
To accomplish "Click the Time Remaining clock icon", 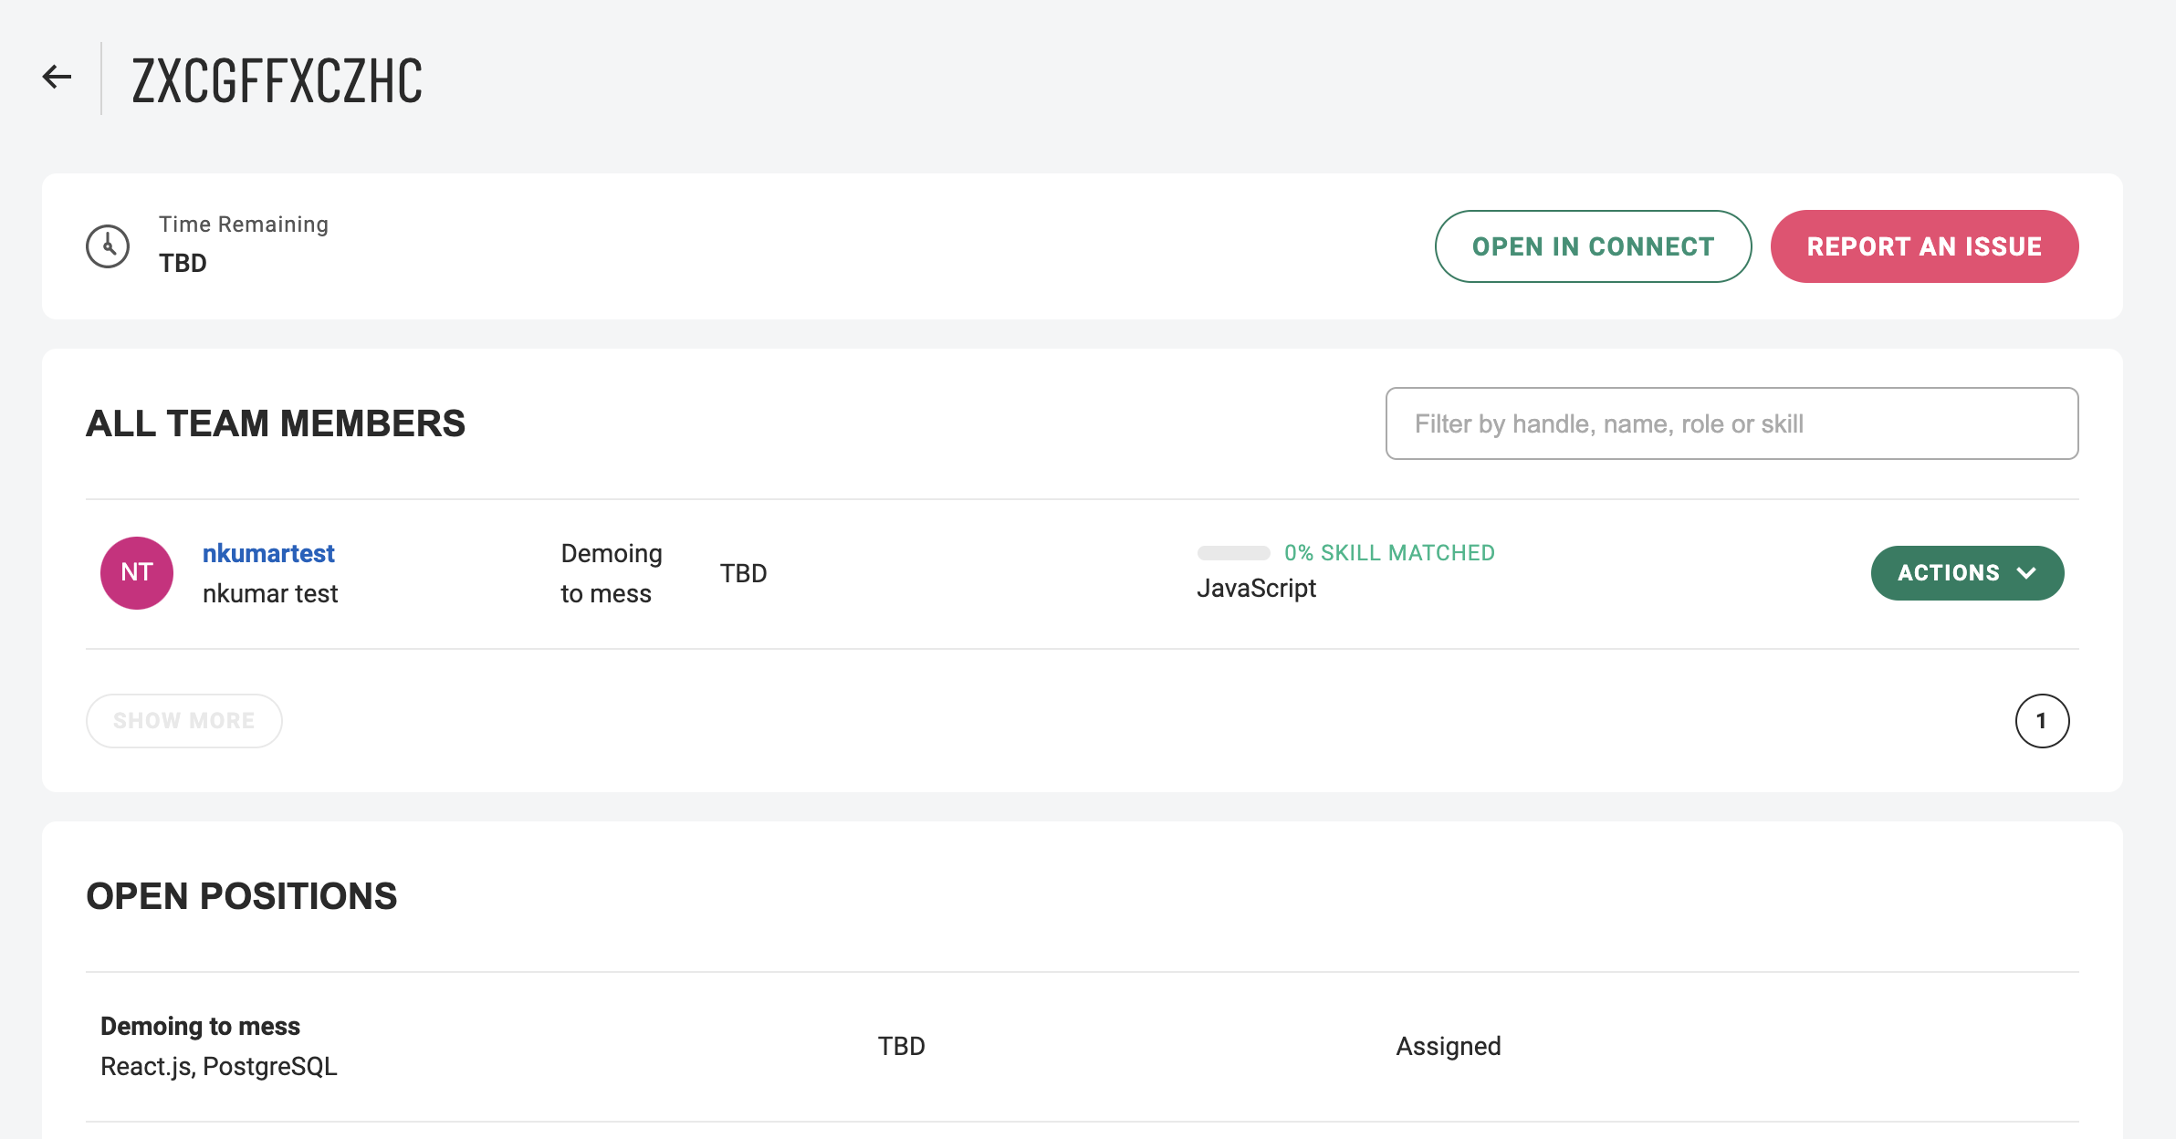I will pos(108,246).
